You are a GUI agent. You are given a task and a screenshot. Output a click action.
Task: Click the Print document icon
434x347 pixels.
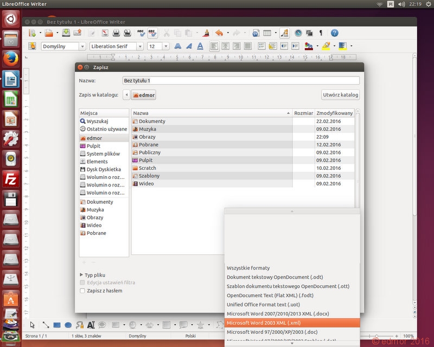(116, 33)
